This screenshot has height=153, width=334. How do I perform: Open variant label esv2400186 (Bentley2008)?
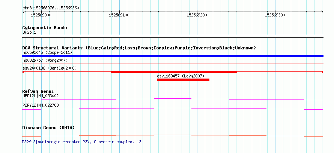click(50, 68)
